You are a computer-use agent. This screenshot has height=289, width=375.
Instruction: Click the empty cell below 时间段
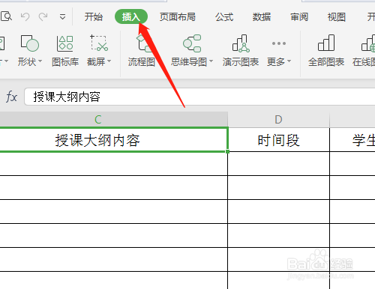point(278,163)
